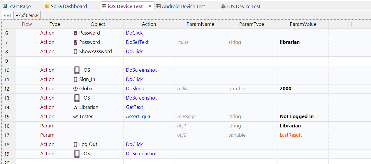Click the ShowPassword object cell
Screen dimensions: 371x164
pyautogui.click(x=98, y=52)
